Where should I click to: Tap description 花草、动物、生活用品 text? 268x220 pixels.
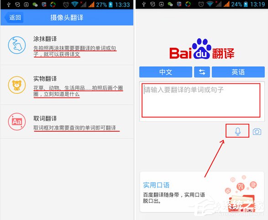tap(78, 91)
